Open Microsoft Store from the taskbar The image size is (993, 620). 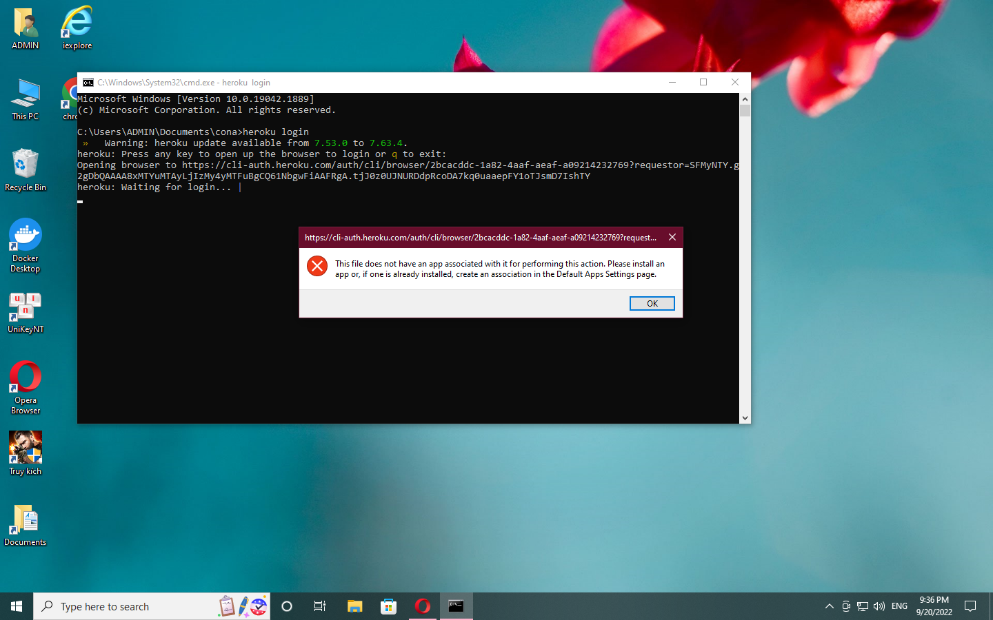(388, 606)
